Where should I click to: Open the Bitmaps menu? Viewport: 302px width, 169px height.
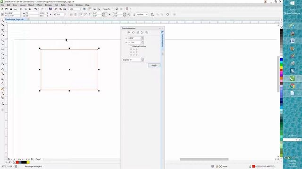pos(48,5)
